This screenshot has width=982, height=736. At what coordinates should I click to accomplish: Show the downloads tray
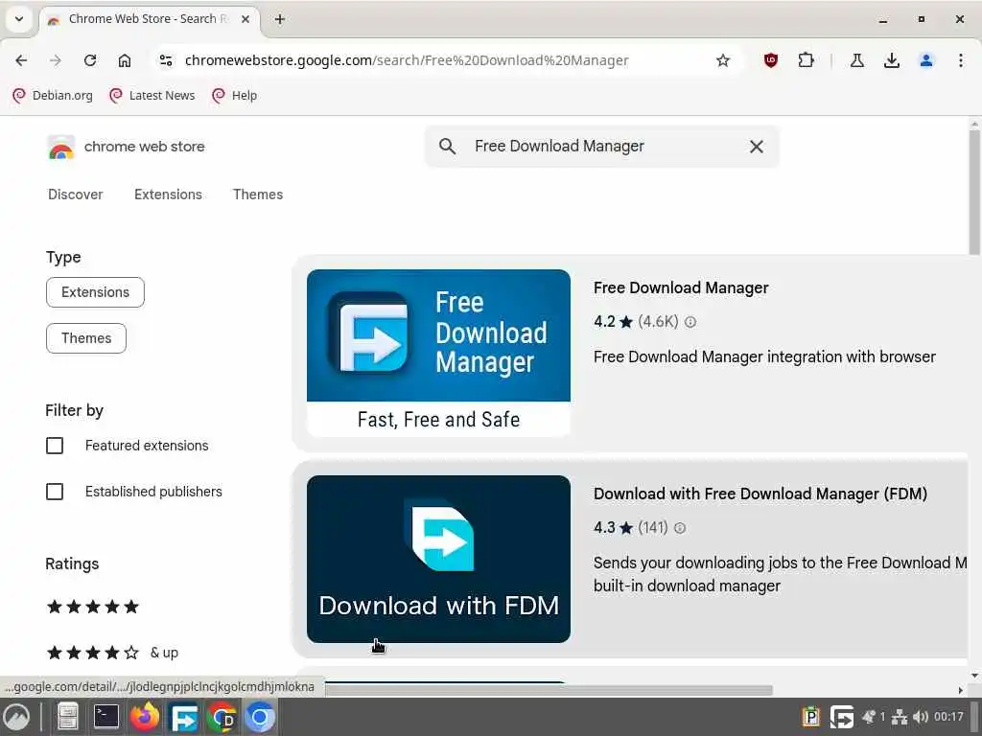(x=892, y=60)
